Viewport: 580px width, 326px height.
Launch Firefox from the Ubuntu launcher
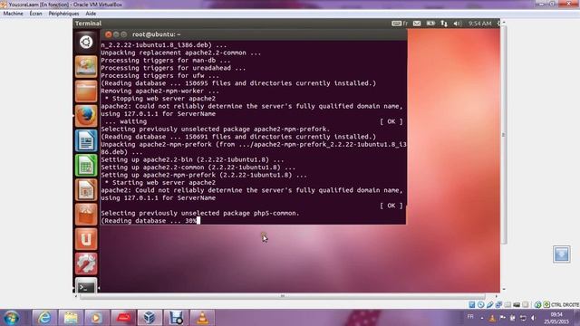[x=86, y=116]
